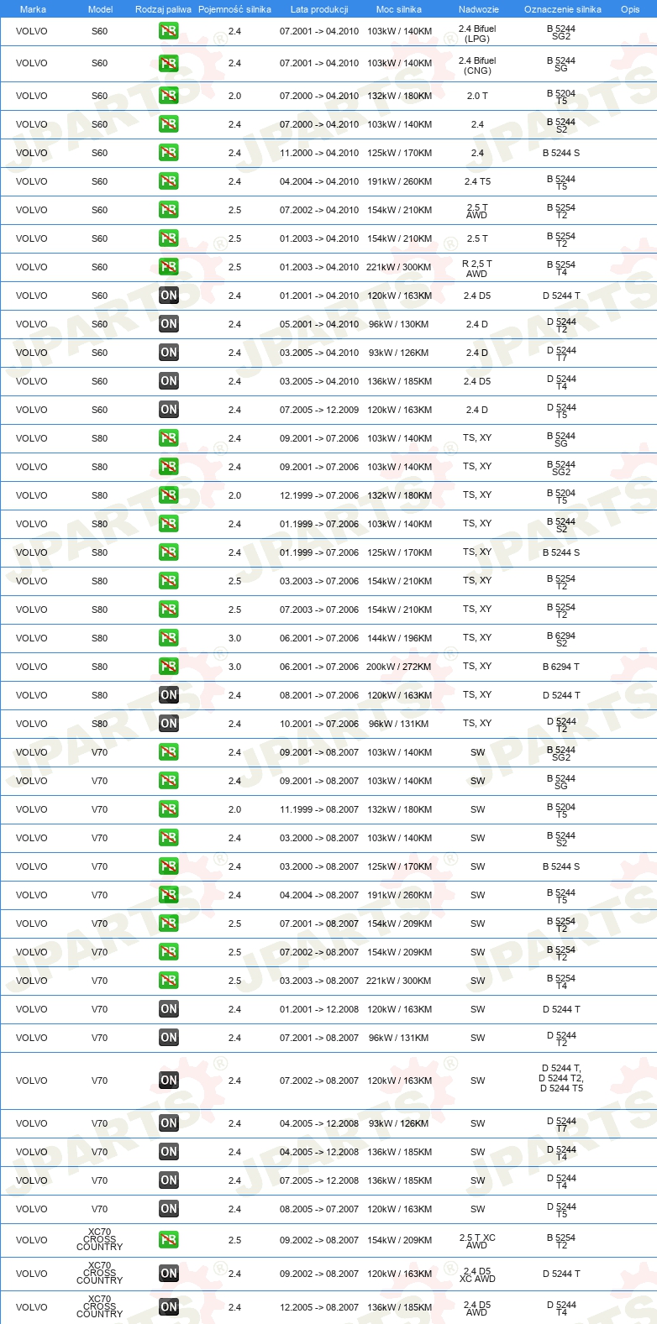
Task: Click the '2.4 Bifuel (CNG)' body cell
Action: tap(477, 65)
